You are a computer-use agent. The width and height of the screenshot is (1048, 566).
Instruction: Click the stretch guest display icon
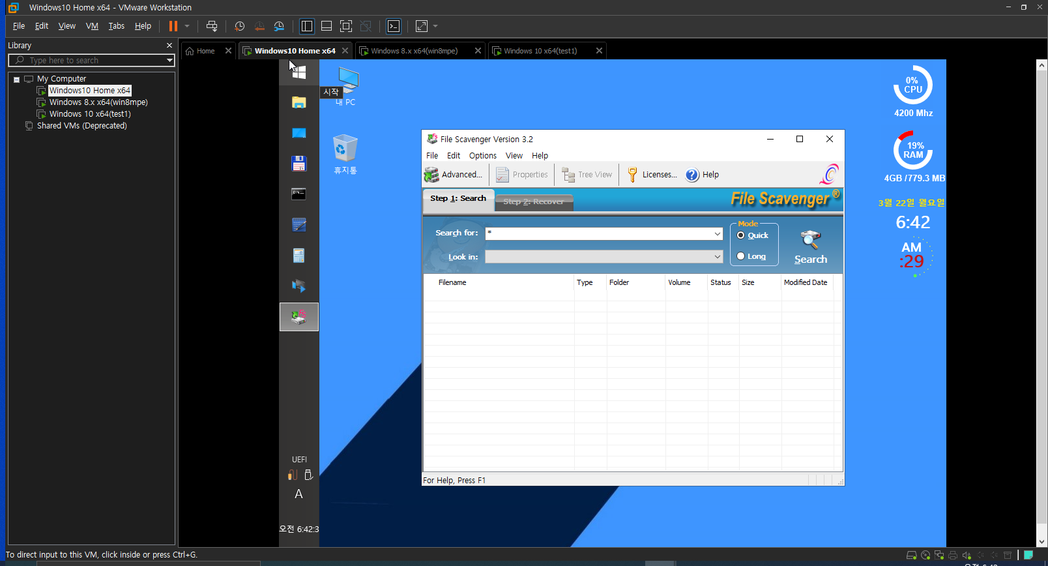pos(422,26)
